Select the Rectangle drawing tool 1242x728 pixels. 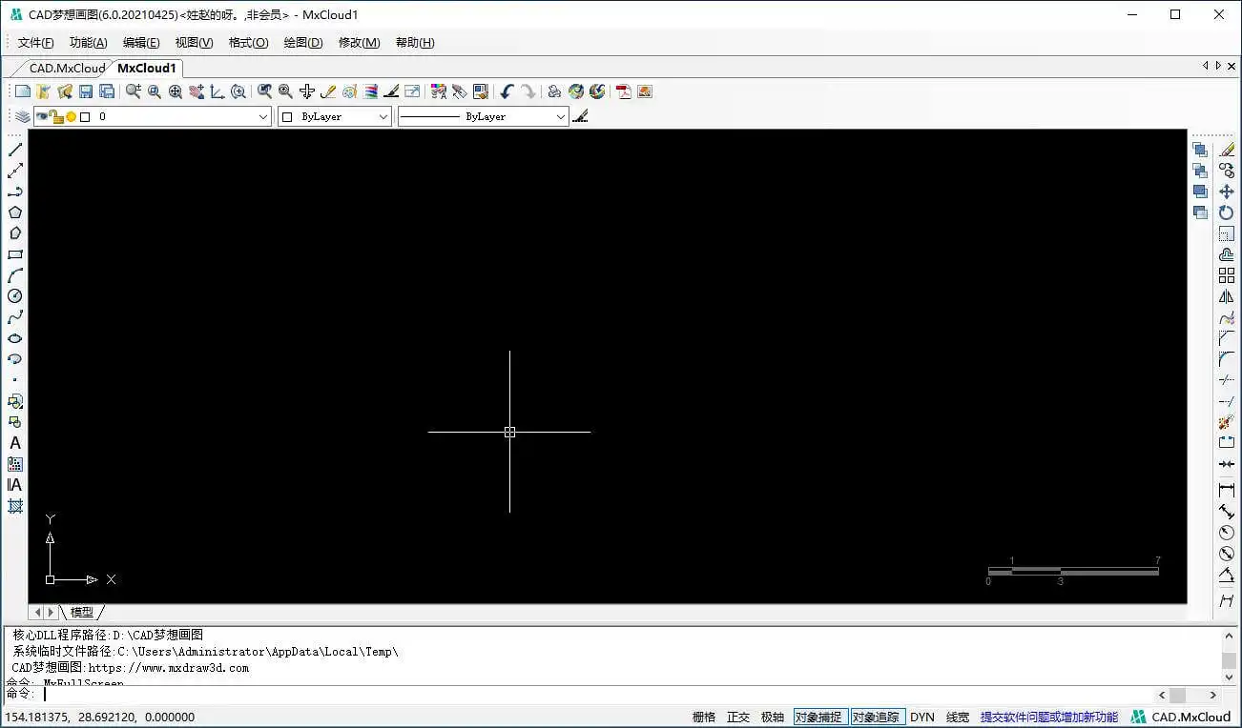coord(15,254)
